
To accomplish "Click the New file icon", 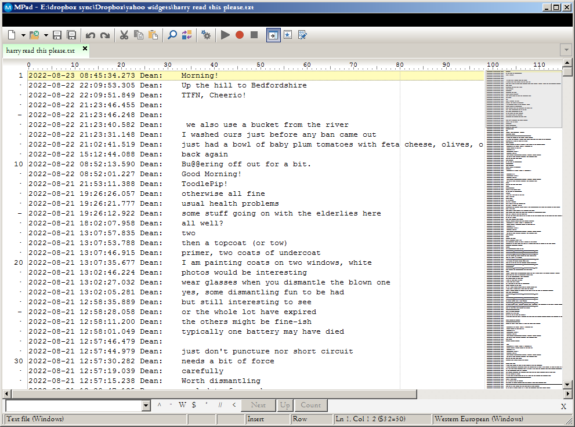I will click(12, 35).
